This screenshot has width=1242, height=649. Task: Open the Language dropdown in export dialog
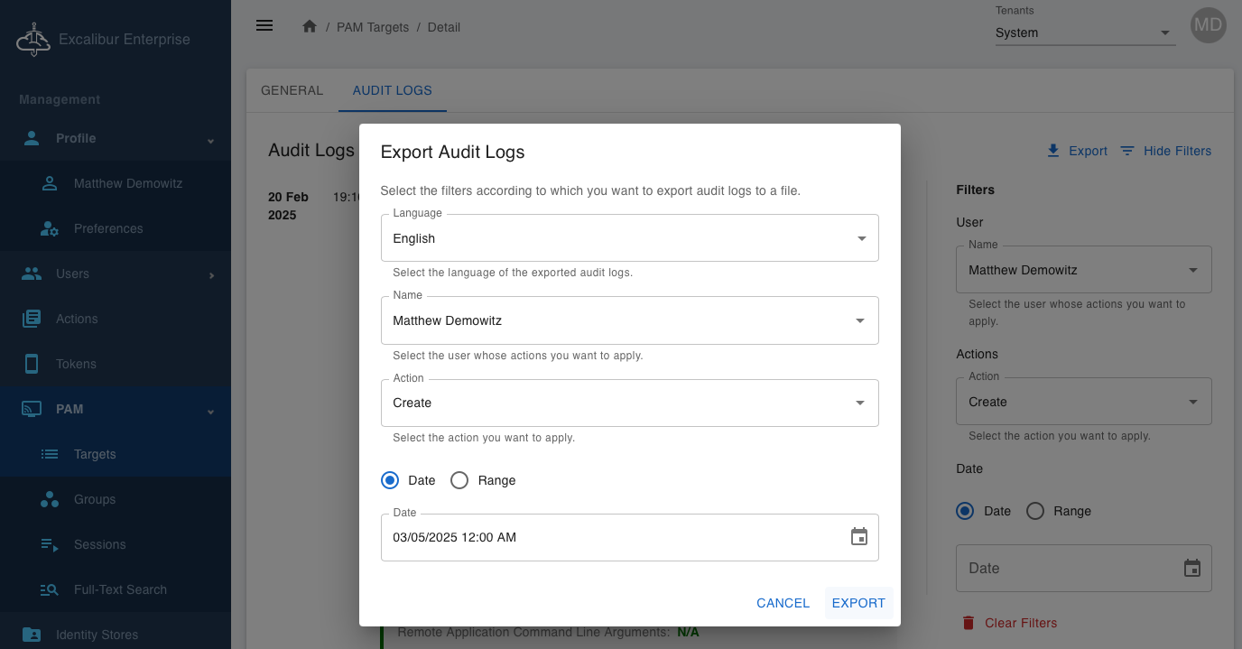click(629, 238)
